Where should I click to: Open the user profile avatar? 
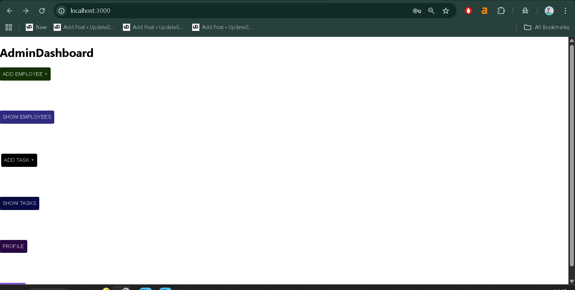tap(549, 11)
